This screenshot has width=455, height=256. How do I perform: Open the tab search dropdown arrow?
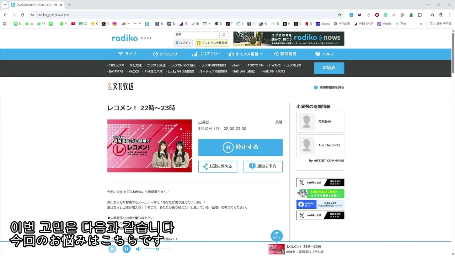pyautogui.click(x=5, y=5)
